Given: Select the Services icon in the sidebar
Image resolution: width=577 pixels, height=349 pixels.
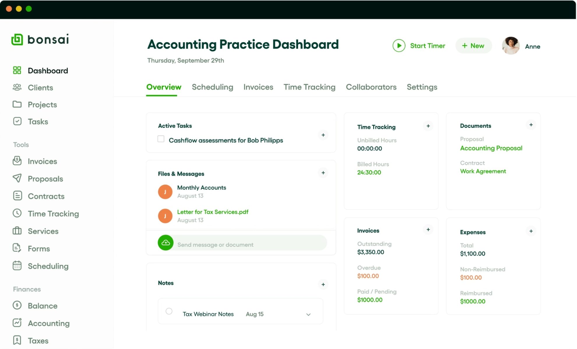Looking at the screenshot, I should point(17,231).
